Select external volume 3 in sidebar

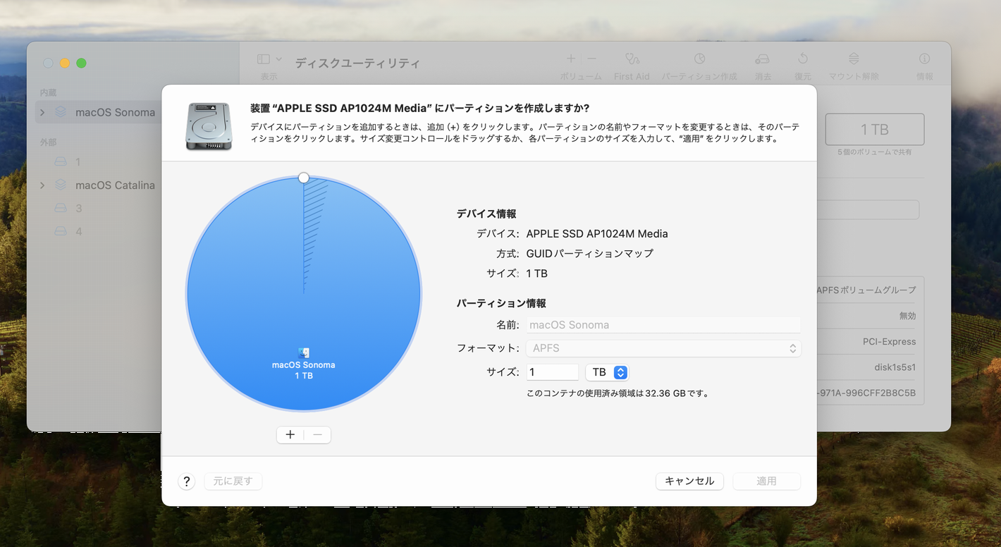click(78, 209)
